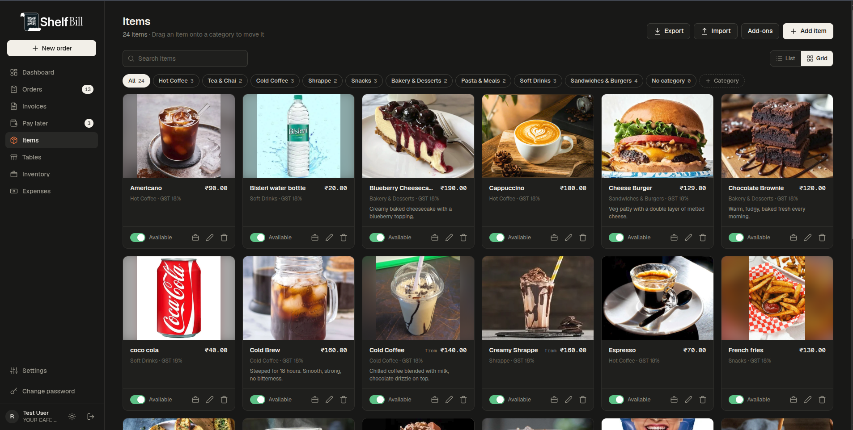Edit Cold Brew with the pencil icon

click(329, 400)
